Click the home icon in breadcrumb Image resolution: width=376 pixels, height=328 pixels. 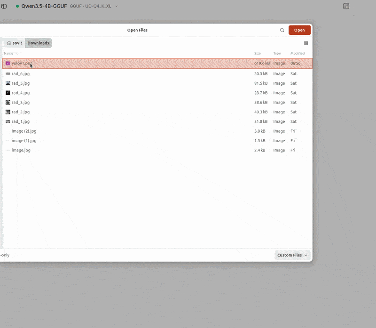click(8, 43)
